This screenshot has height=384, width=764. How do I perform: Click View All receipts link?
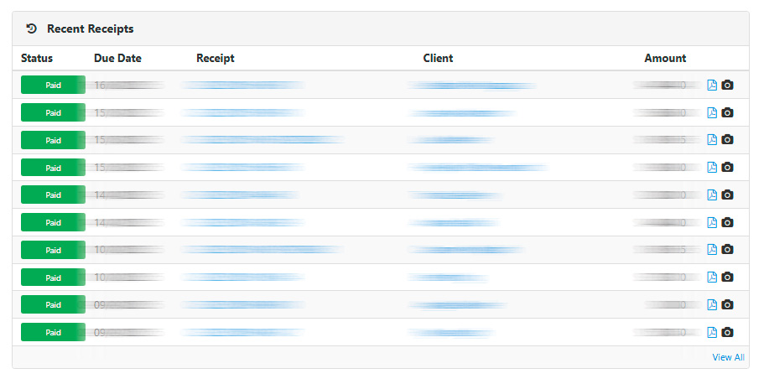click(728, 357)
